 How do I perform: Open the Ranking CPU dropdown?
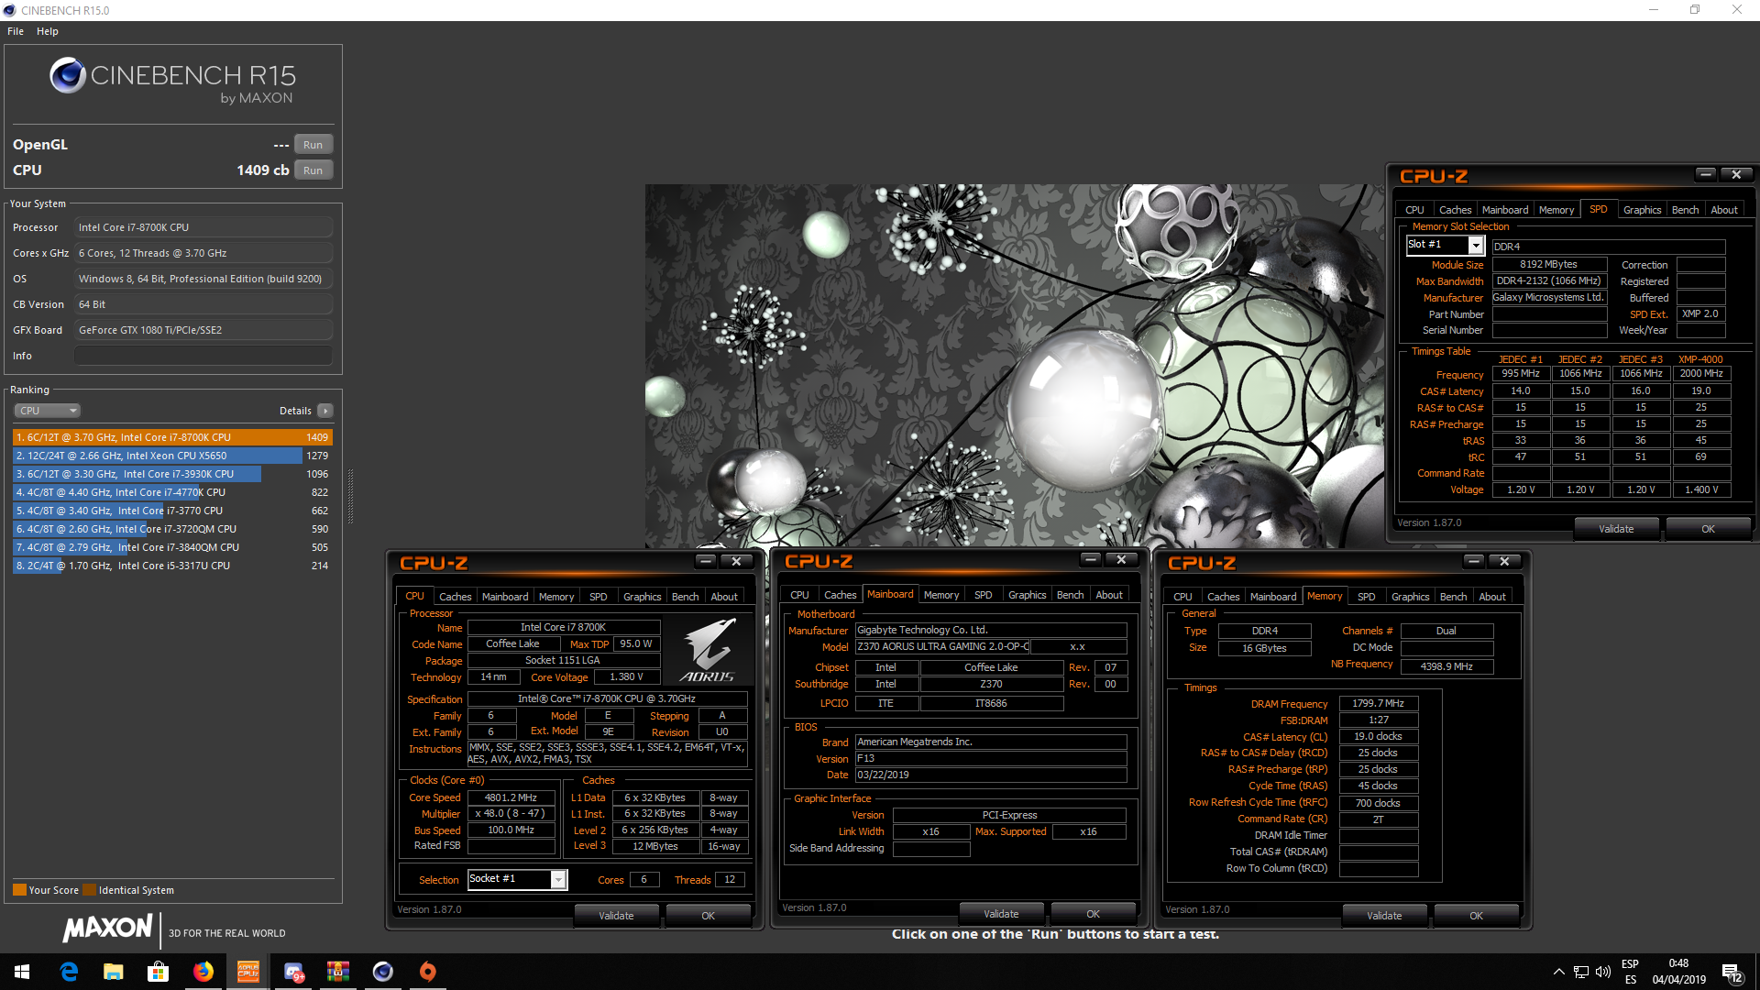click(x=48, y=411)
